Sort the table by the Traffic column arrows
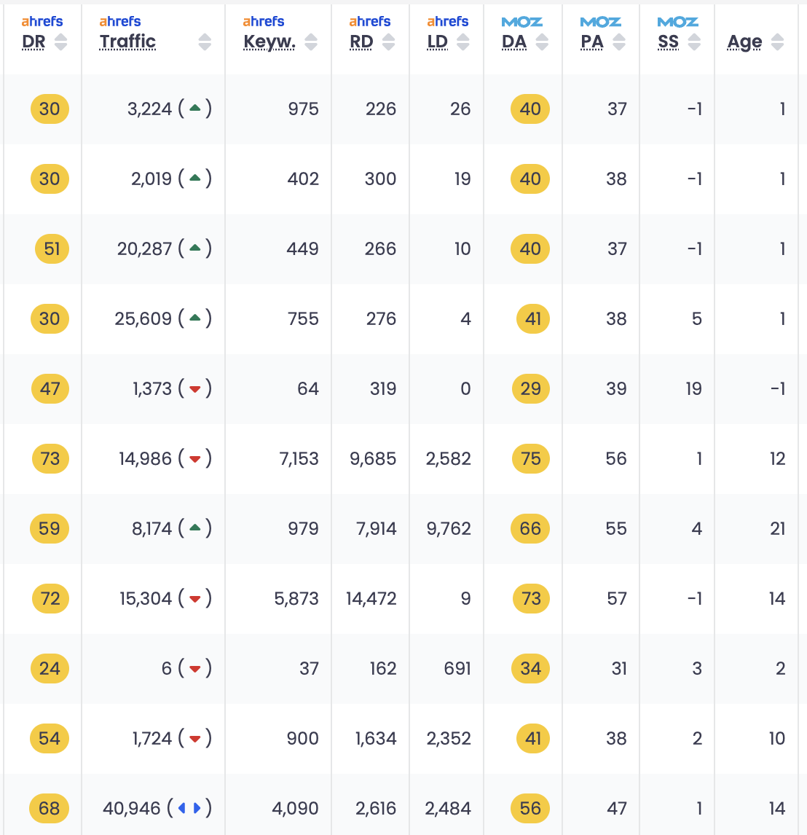The height and width of the screenshot is (835, 807). click(x=205, y=42)
